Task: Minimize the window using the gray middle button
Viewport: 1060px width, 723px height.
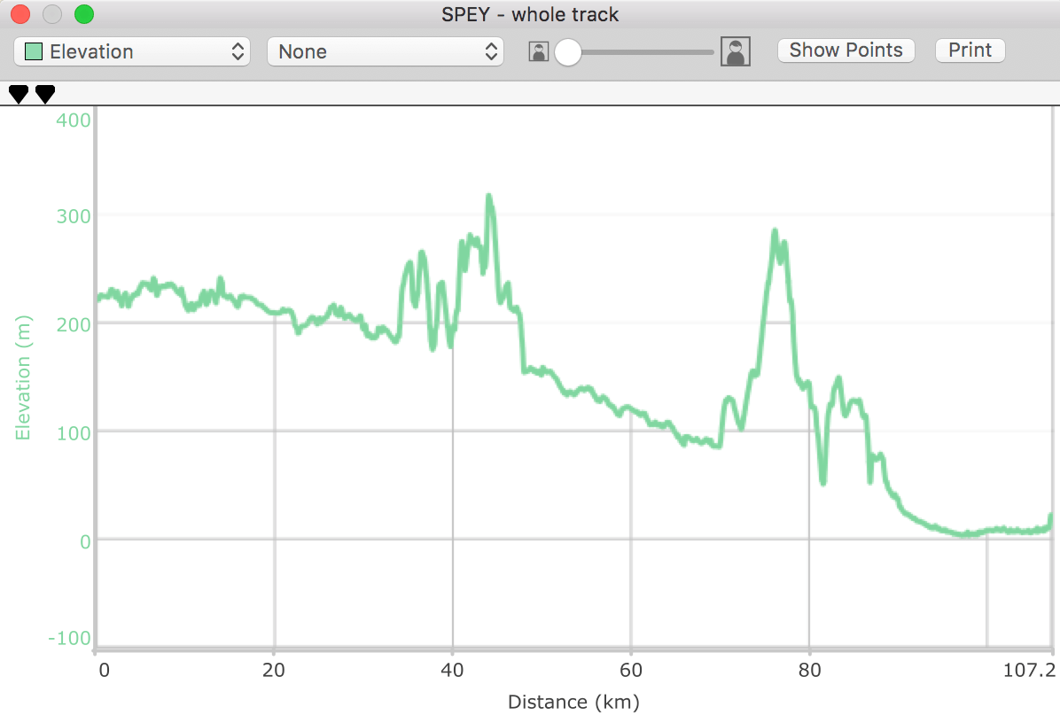Action: pyautogui.click(x=52, y=14)
